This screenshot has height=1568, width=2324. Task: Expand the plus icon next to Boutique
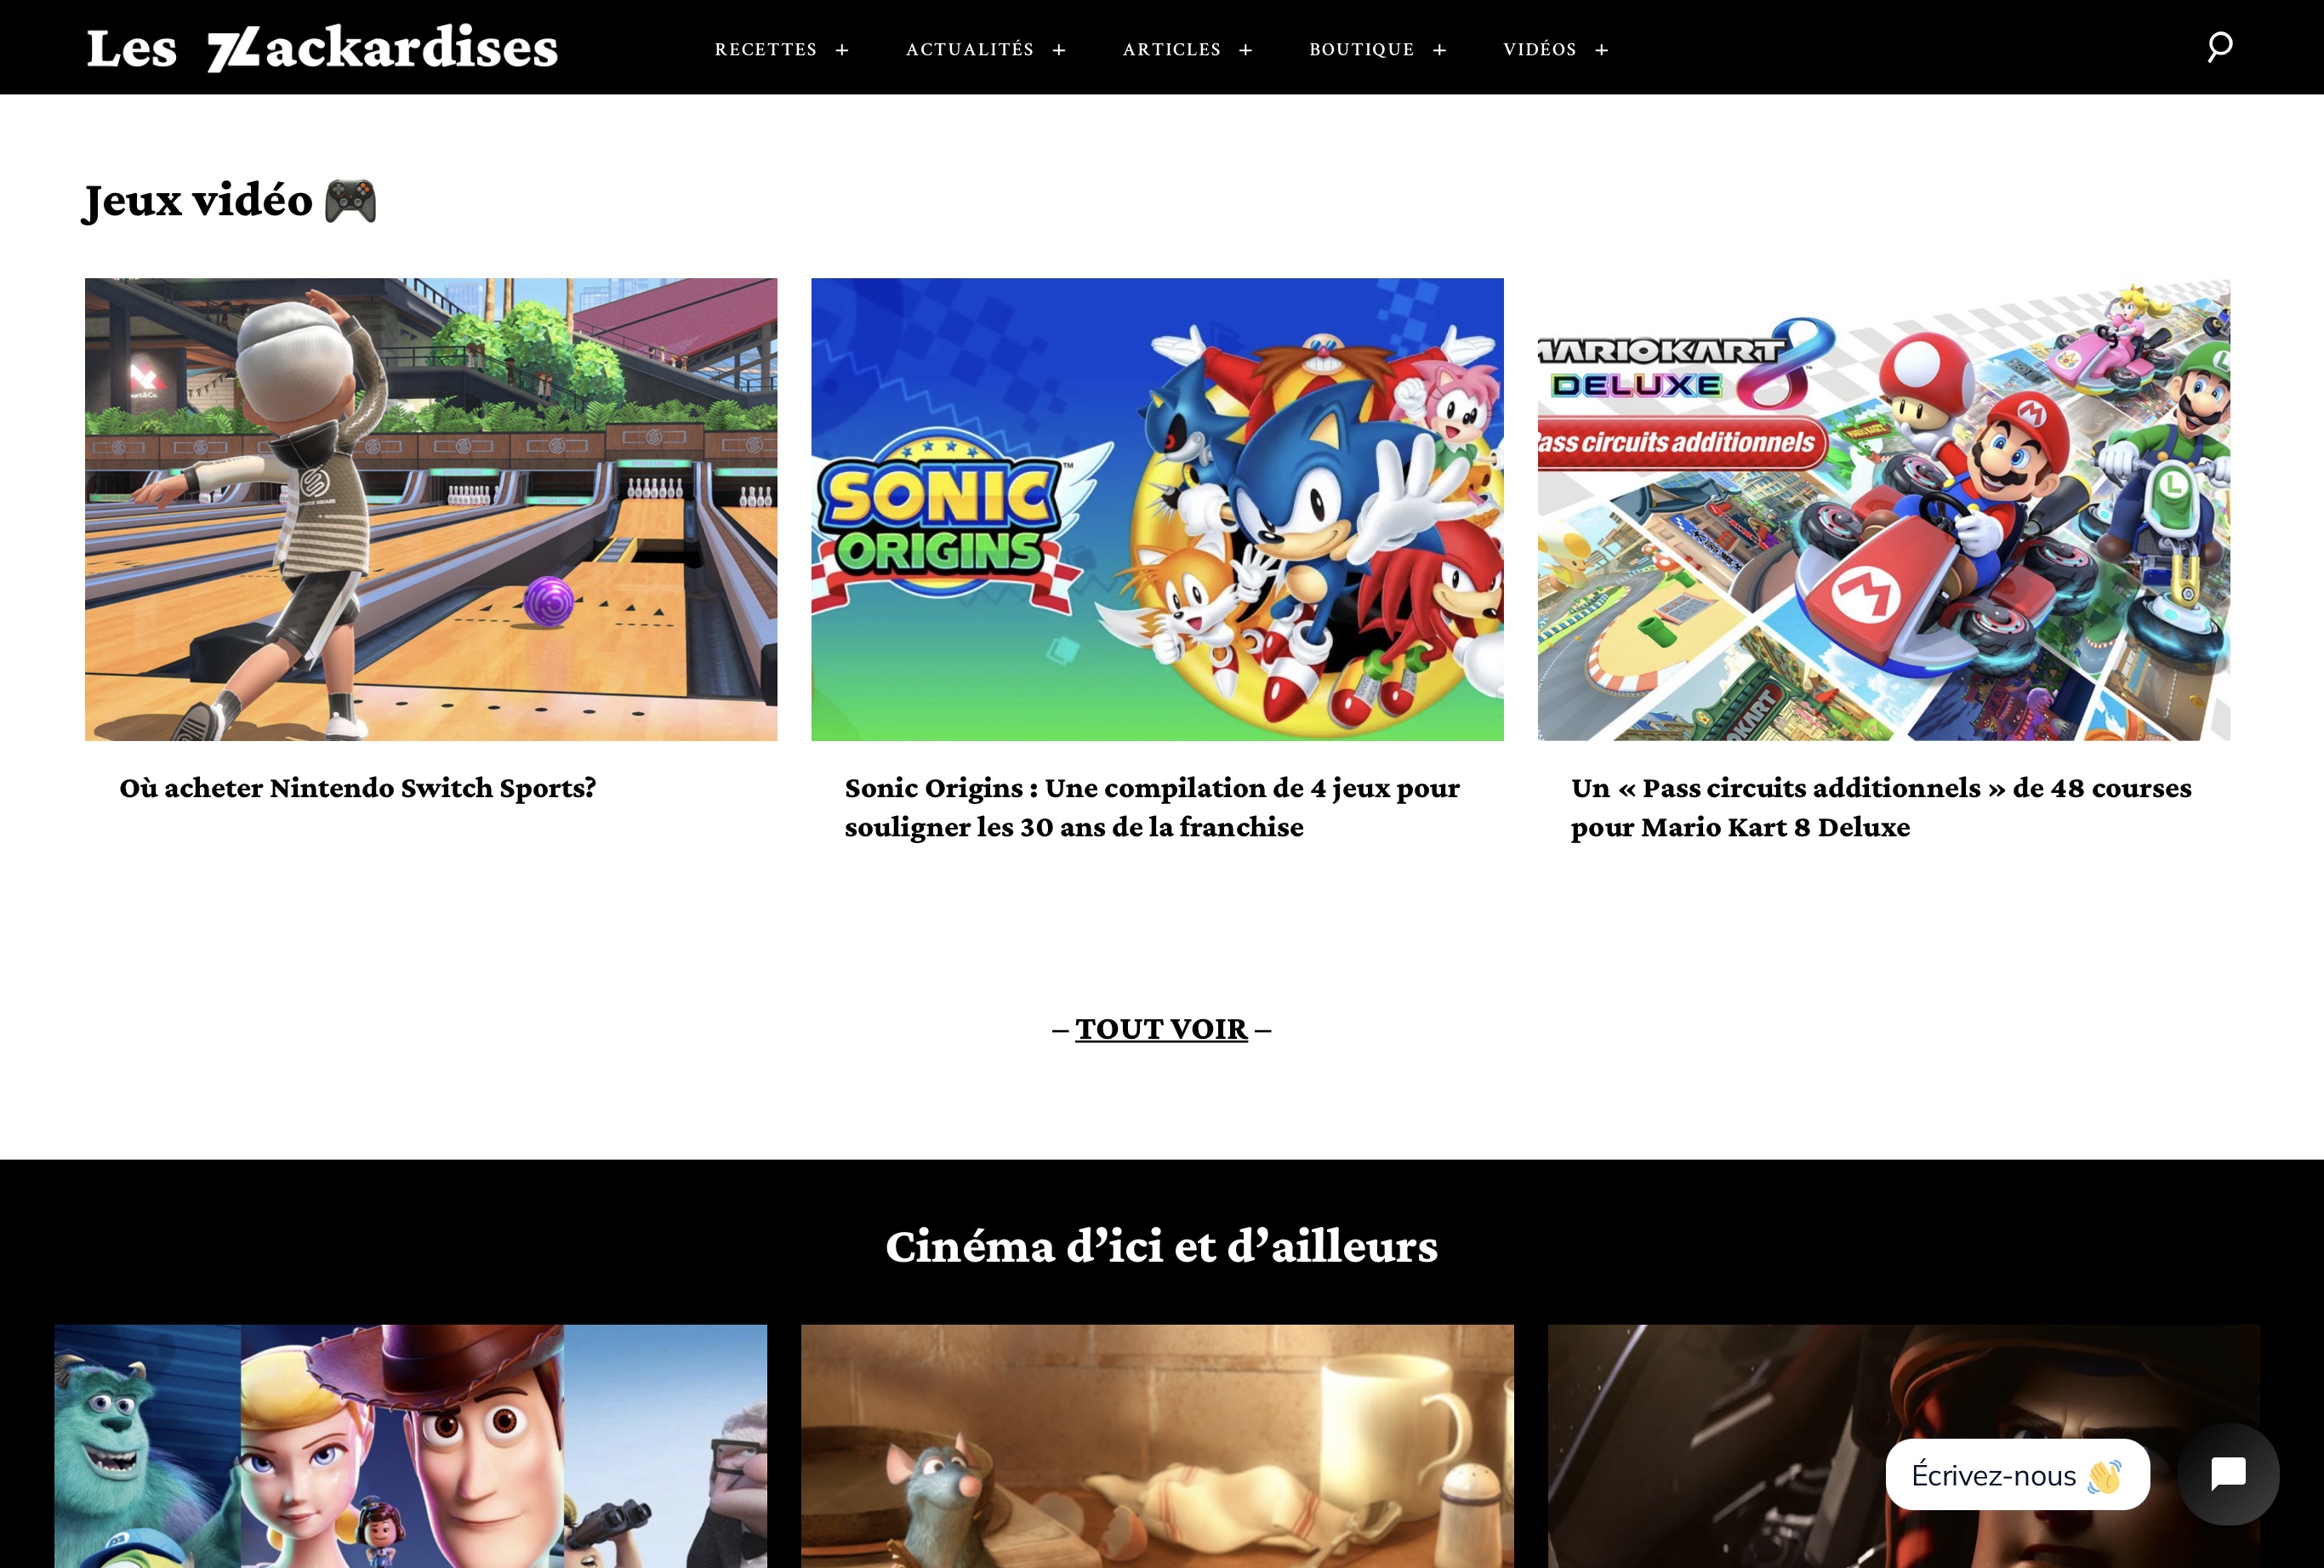tap(1439, 50)
